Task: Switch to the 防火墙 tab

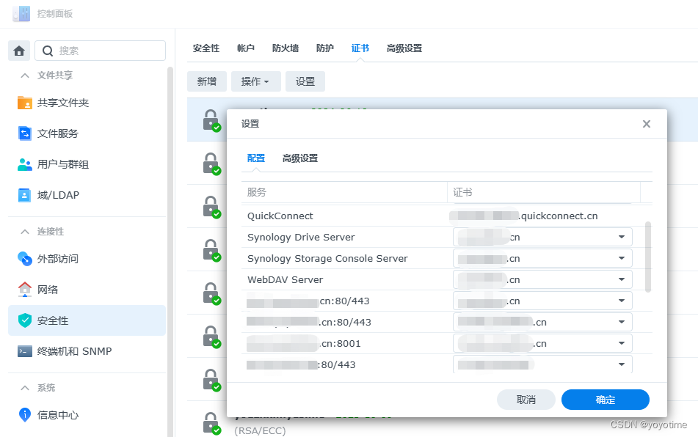Action: (285, 48)
